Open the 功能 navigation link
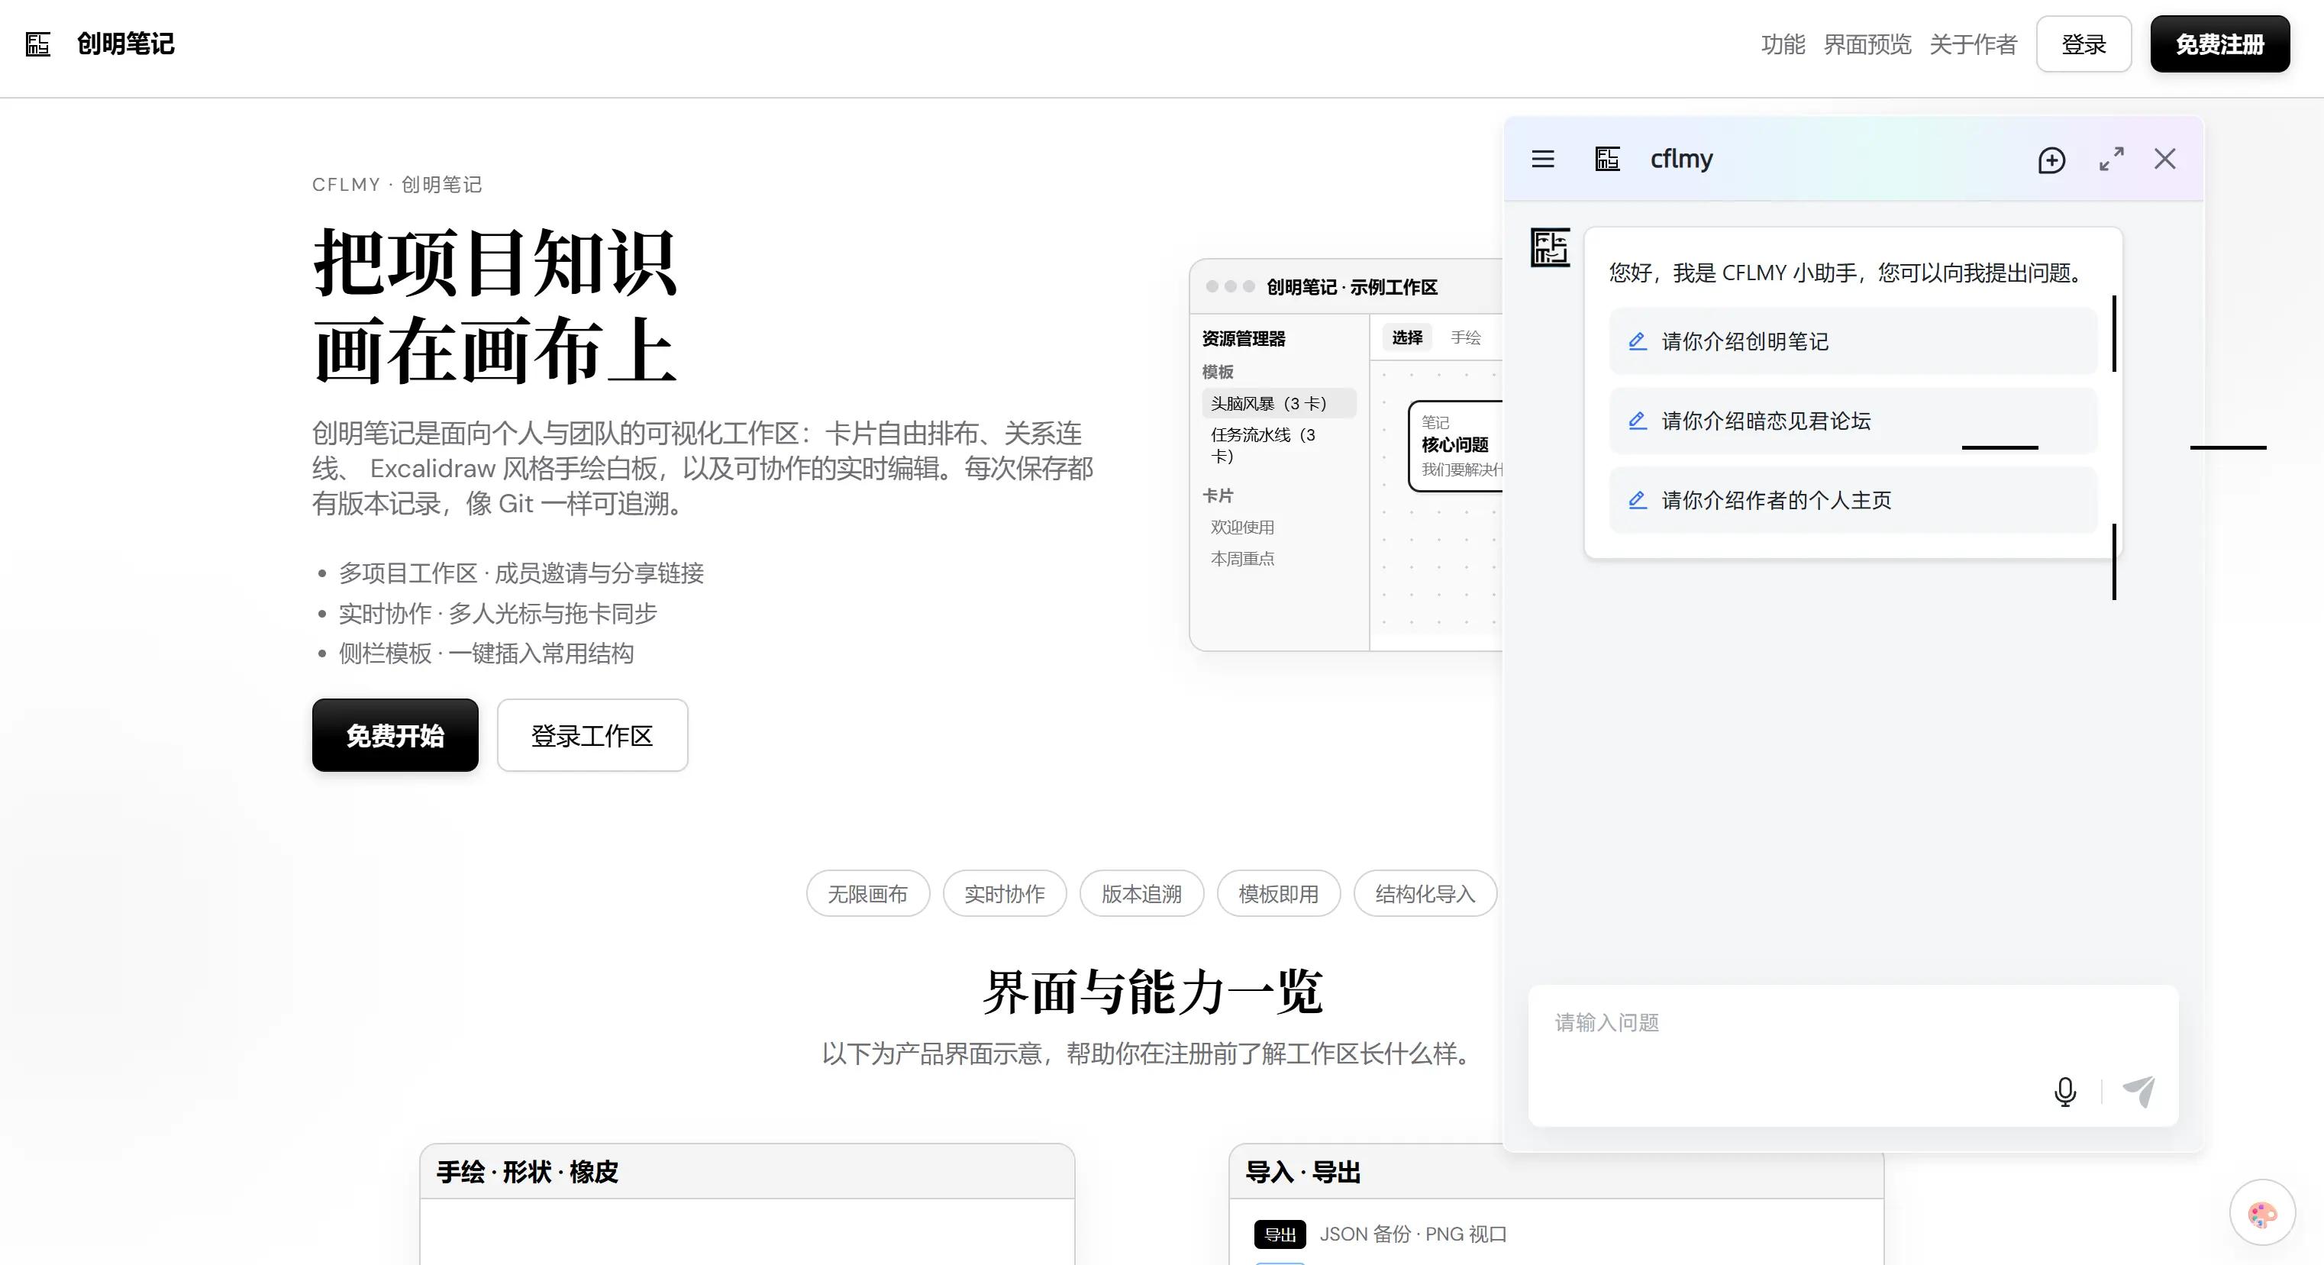2324x1265 pixels. pos(1783,44)
